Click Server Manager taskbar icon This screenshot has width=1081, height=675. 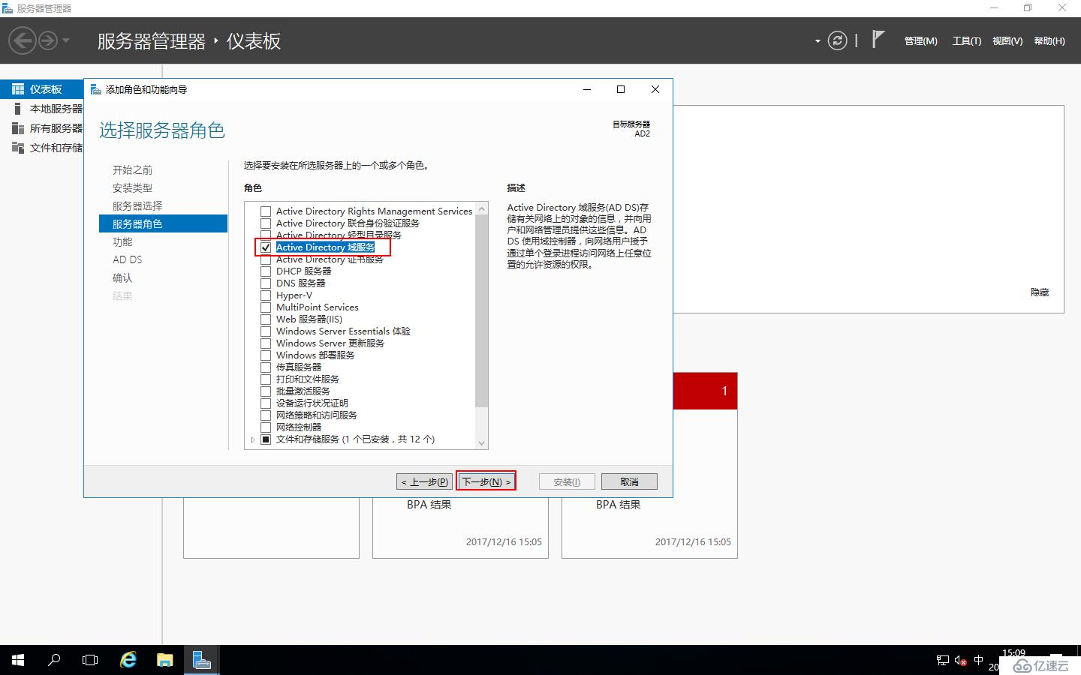pyautogui.click(x=201, y=660)
